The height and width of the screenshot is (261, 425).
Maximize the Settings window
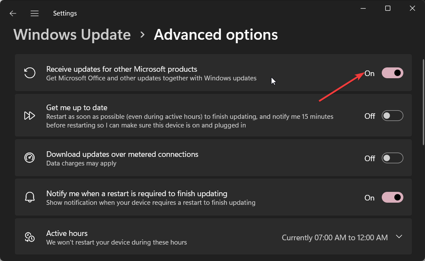(x=387, y=8)
